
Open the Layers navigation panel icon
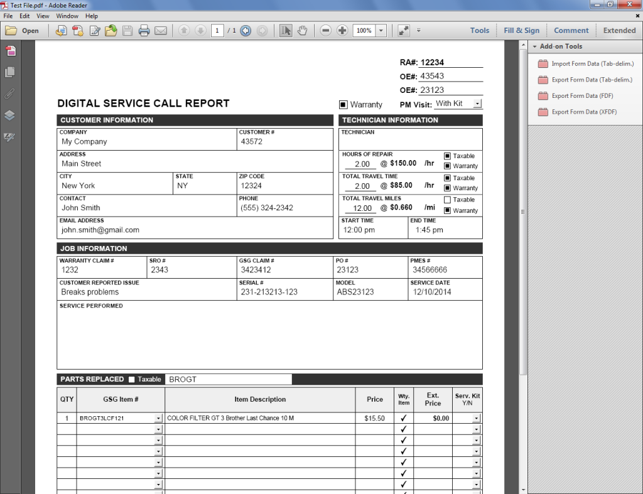coord(9,115)
